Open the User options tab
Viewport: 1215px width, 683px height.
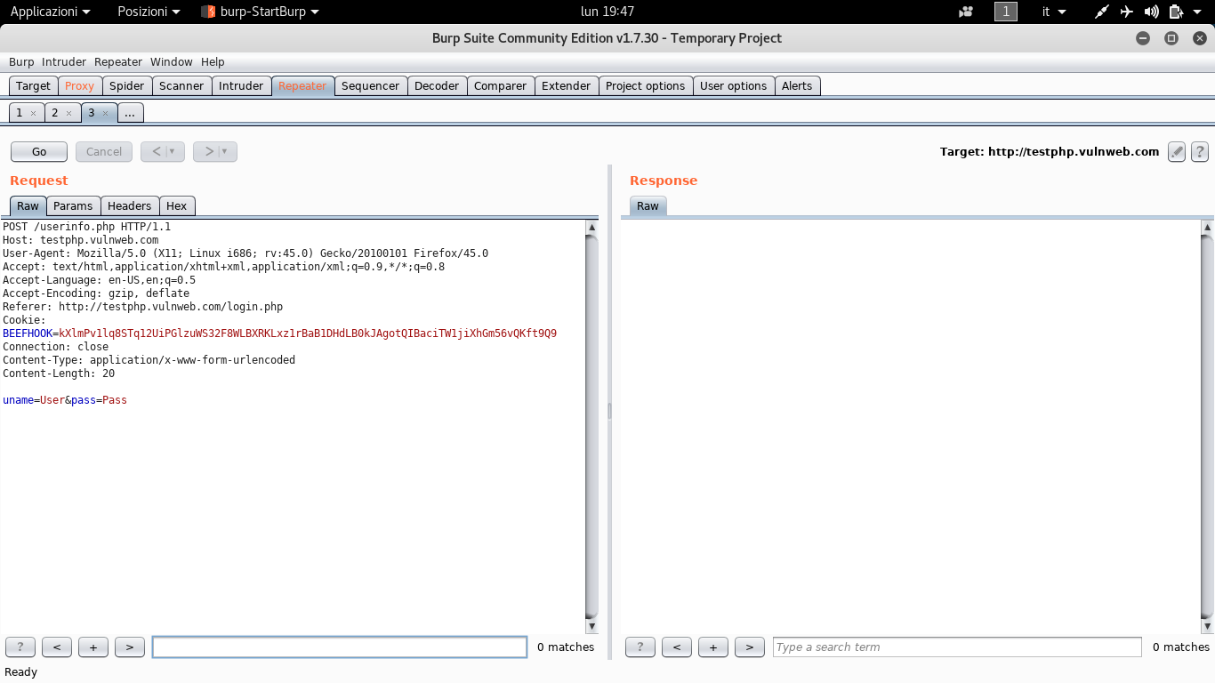734,86
